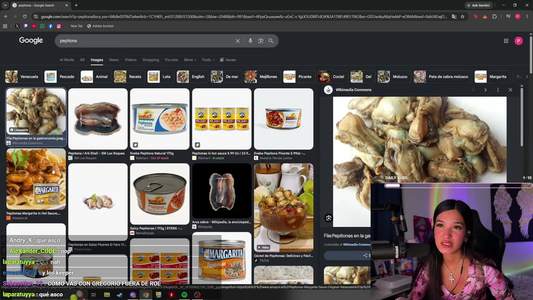Go back in browser history

click(x=6, y=17)
